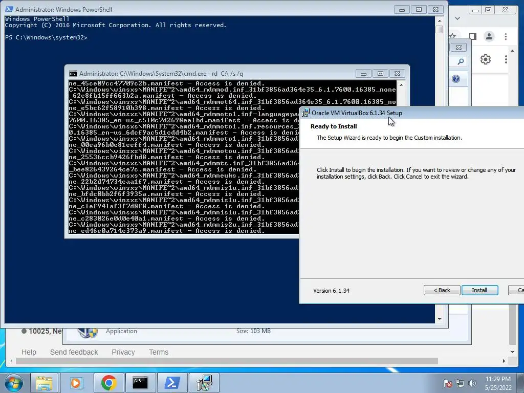Image resolution: width=524 pixels, height=393 pixels.
Task: Open the network tray icon
Action: (x=460, y=383)
